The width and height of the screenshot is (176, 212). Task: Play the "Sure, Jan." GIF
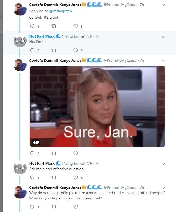pyautogui.click(x=97, y=106)
